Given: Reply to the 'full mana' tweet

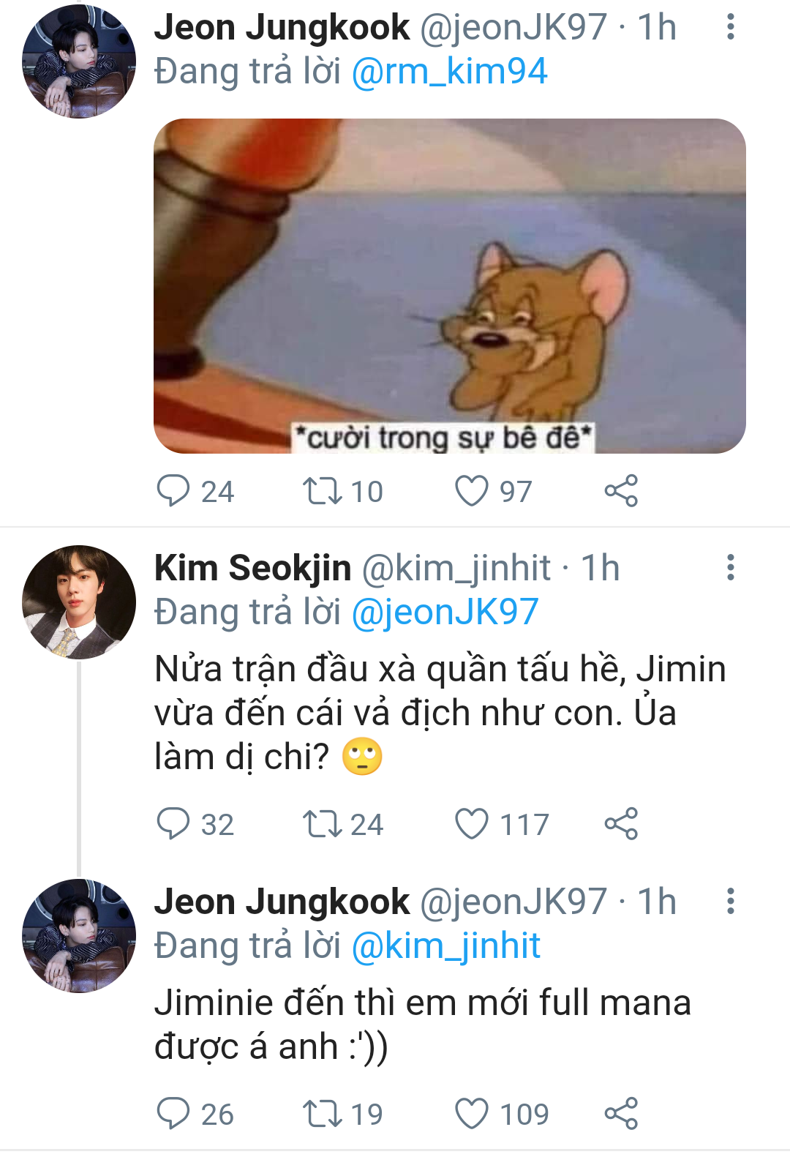Looking at the screenshot, I should coord(173,1113).
